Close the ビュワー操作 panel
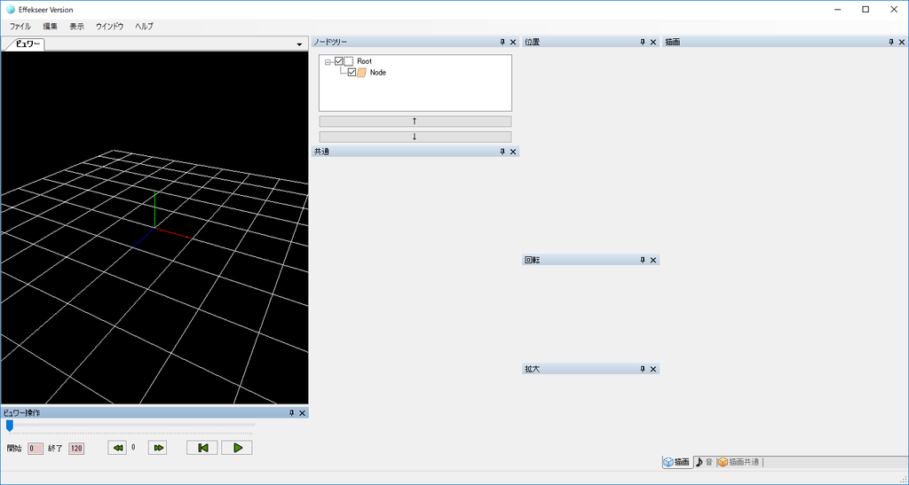909x485 pixels. pyautogui.click(x=302, y=413)
